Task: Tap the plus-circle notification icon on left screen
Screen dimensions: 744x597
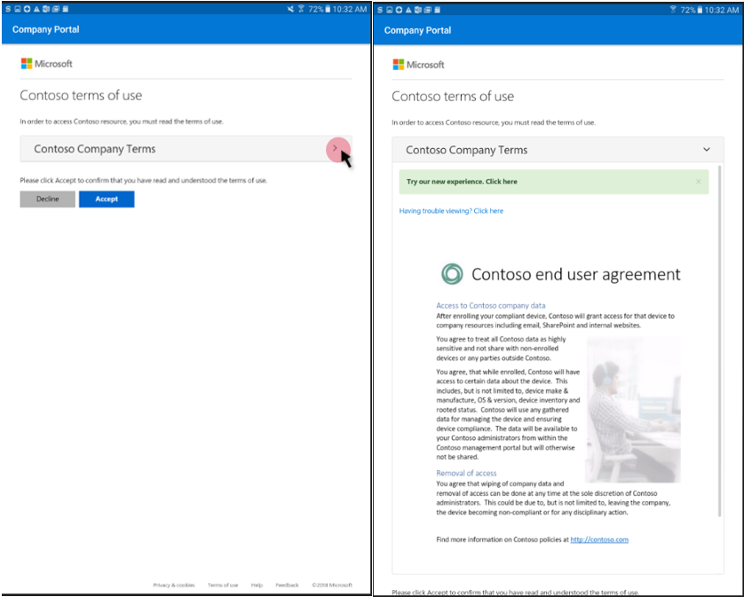Action: (x=27, y=9)
